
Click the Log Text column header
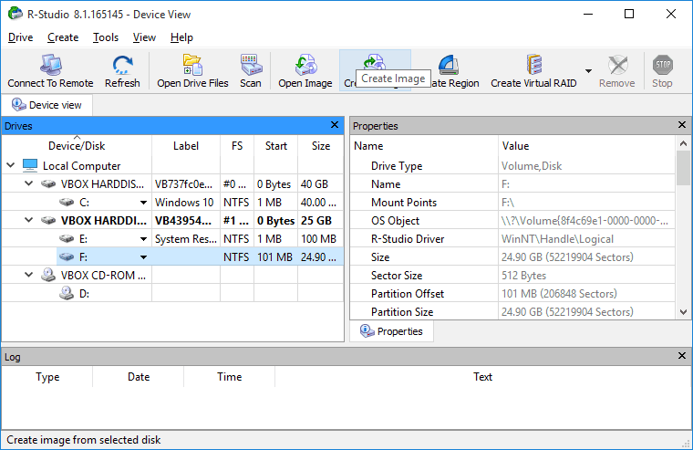(482, 377)
